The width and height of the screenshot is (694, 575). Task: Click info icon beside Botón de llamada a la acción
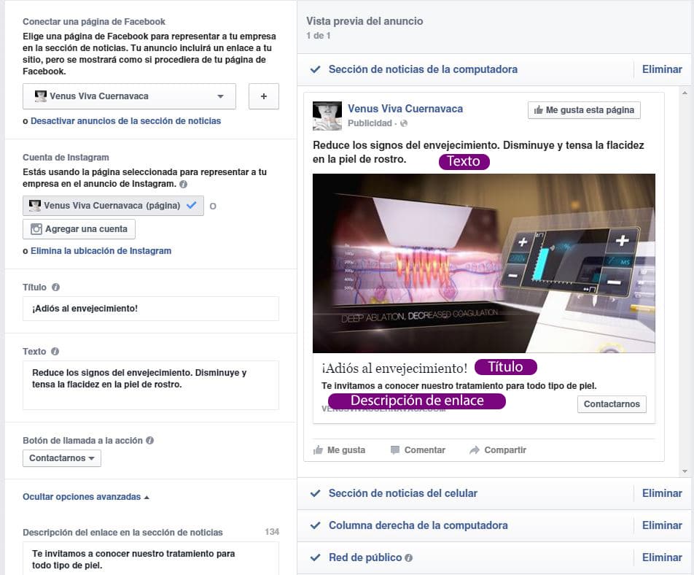tap(149, 440)
